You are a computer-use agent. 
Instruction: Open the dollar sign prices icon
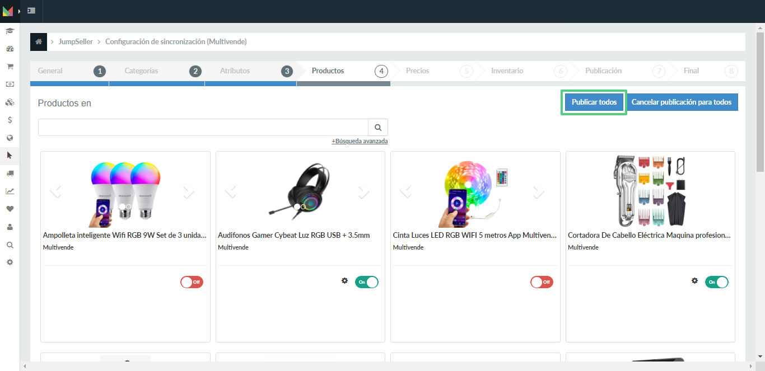10,120
